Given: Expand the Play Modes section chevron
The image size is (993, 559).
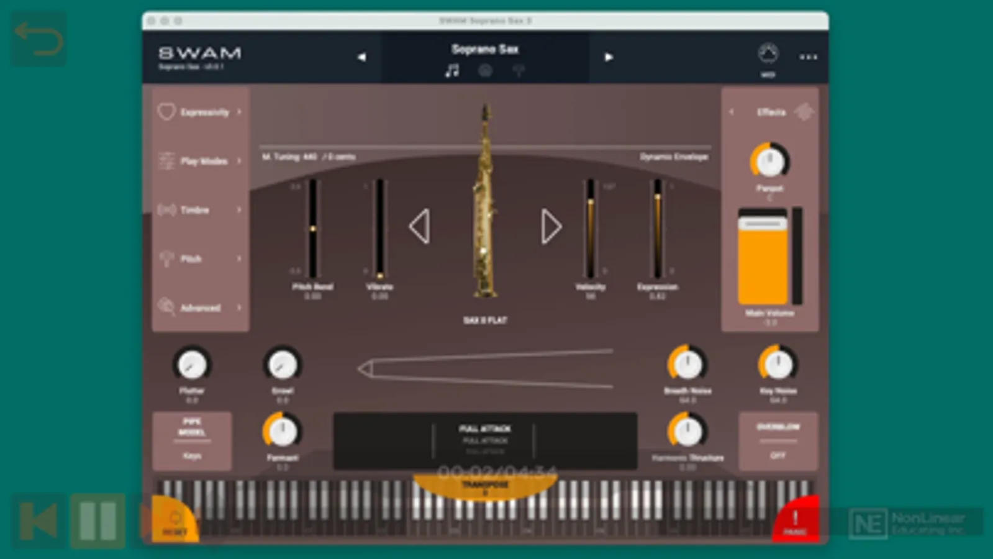Looking at the screenshot, I should point(239,161).
